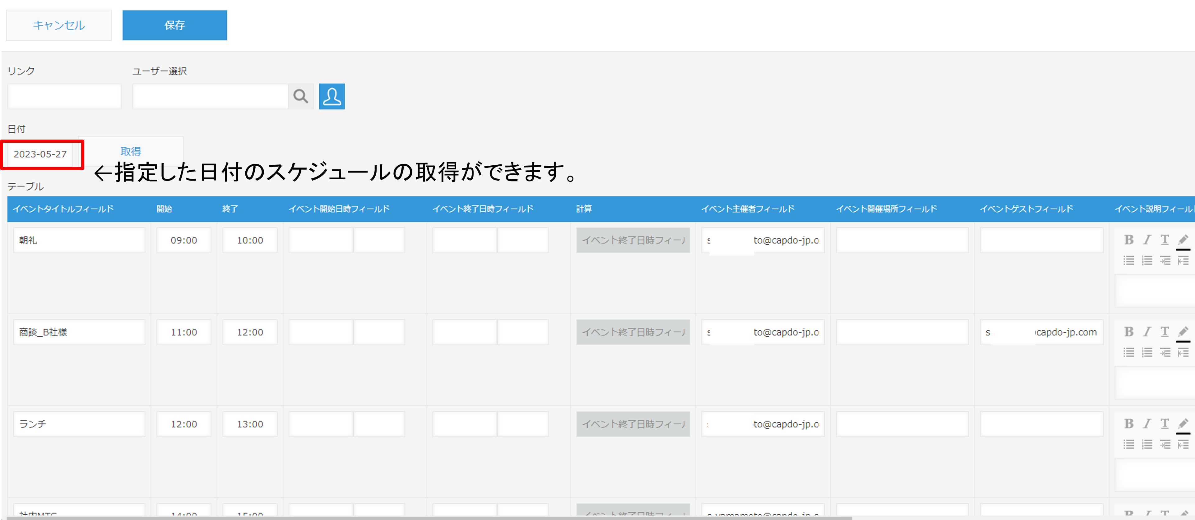Toggle bold in the 朝礼 row editor
This screenshot has height=520, width=1195.
click(1129, 240)
